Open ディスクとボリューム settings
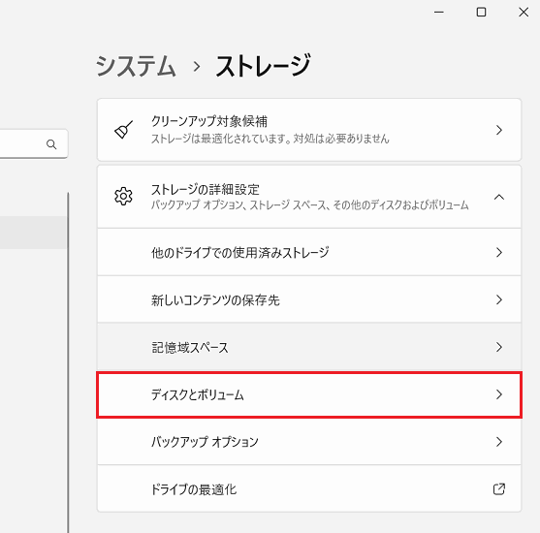 tap(309, 394)
